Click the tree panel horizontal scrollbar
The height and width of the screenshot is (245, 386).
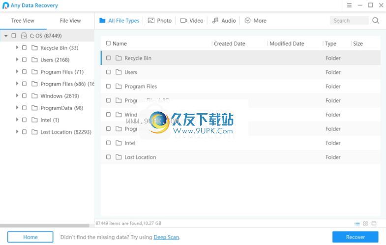pos(45,225)
